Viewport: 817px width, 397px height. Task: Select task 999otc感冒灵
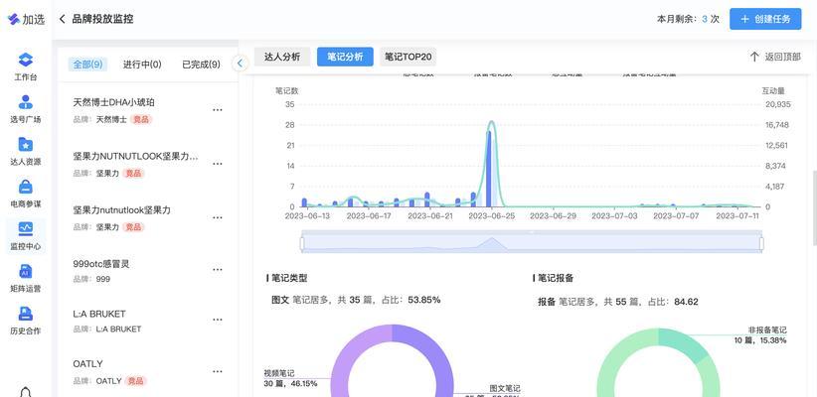pyautogui.click(x=101, y=264)
